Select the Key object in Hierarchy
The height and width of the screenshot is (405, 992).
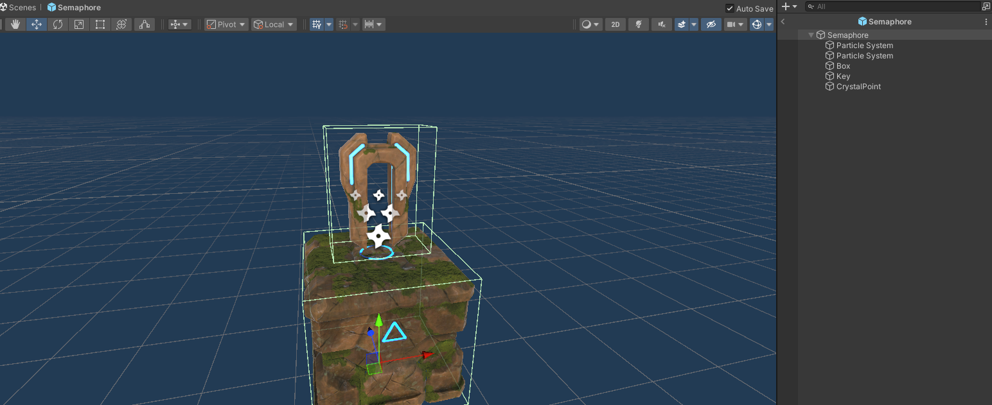click(x=843, y=76)
